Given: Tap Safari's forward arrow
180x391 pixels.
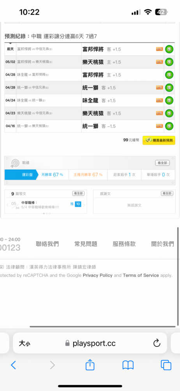Looking at the screenshot, I should pyautogui.click(x=52, y=365).
